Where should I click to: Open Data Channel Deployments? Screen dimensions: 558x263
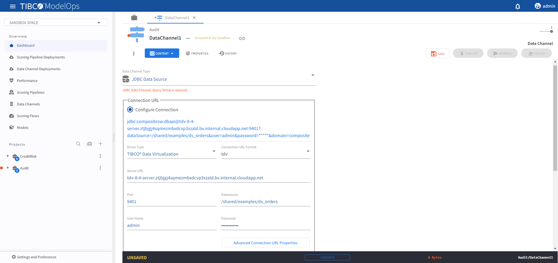pos(56,69)
